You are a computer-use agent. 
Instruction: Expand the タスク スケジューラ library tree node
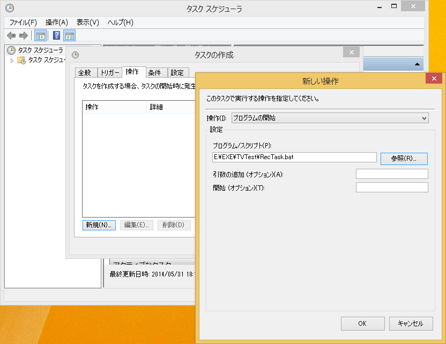(12, 61)
